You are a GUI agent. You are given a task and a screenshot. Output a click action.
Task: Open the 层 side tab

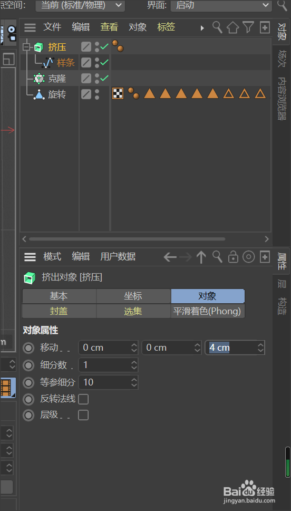click(282, 284)
